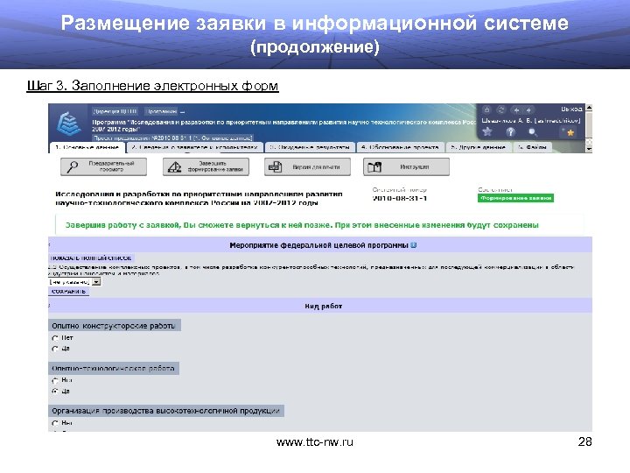The image size is (630, 473).
Task: Click the yellow star add-favorite icon
Action: click(569, 131)
